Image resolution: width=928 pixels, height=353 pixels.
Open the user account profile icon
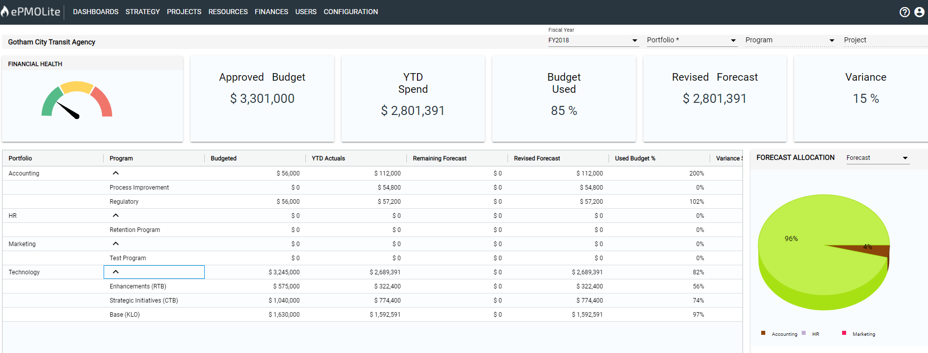(x=919, y=12)
